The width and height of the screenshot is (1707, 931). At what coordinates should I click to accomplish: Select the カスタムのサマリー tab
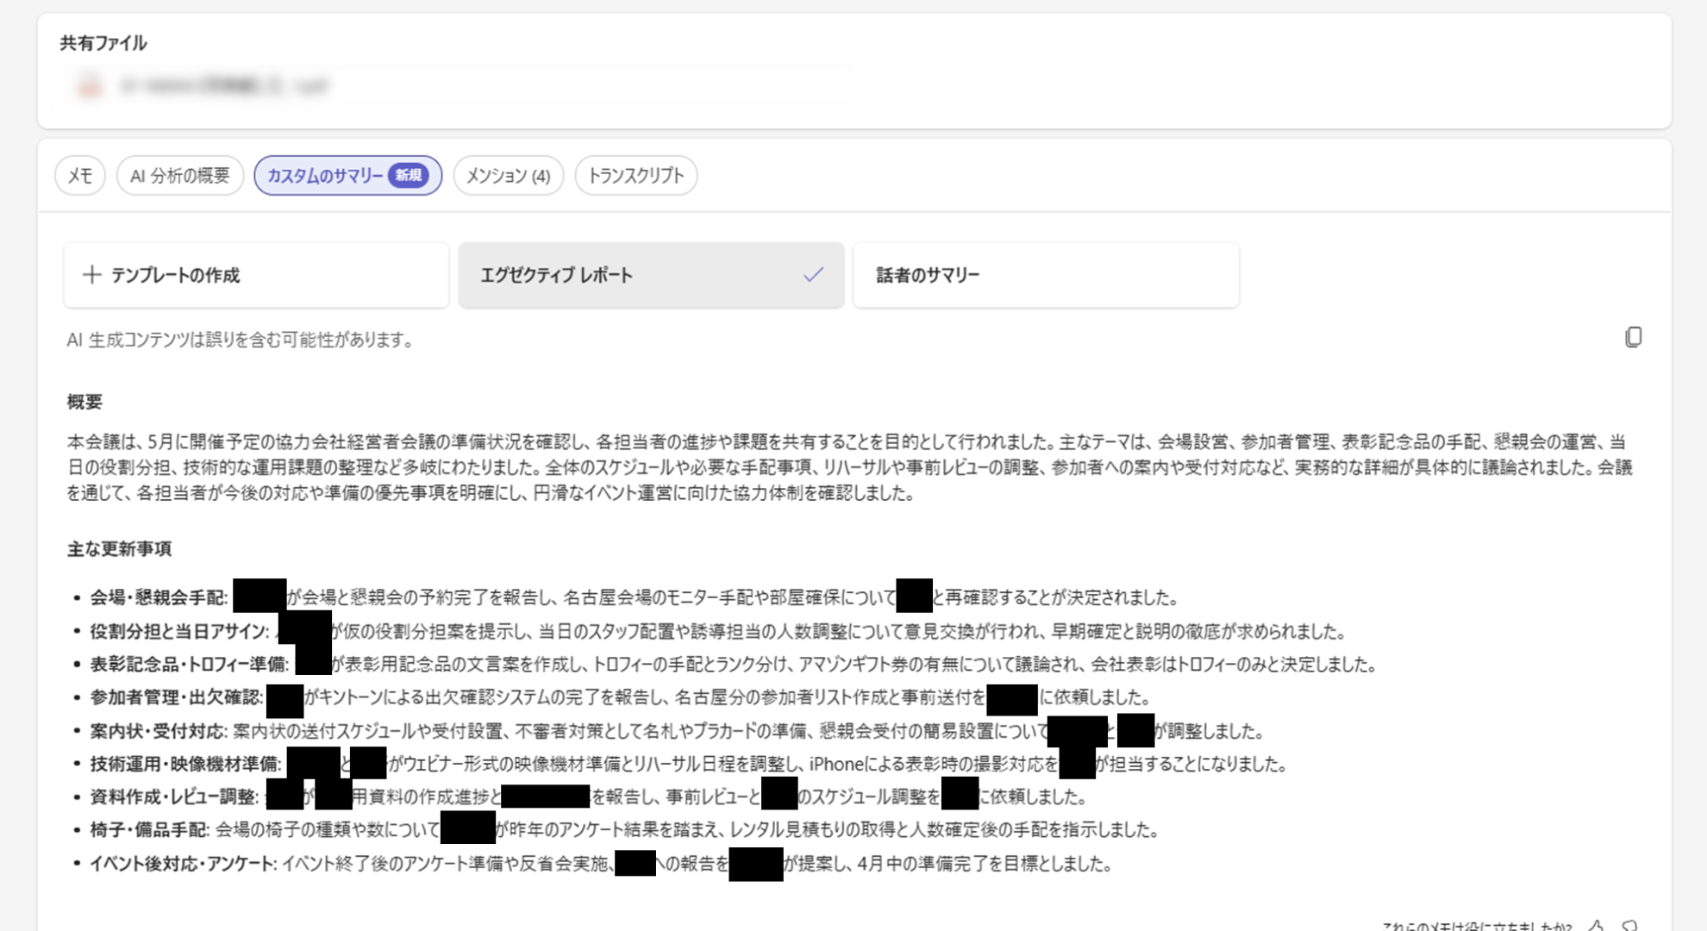pos(325,176)
